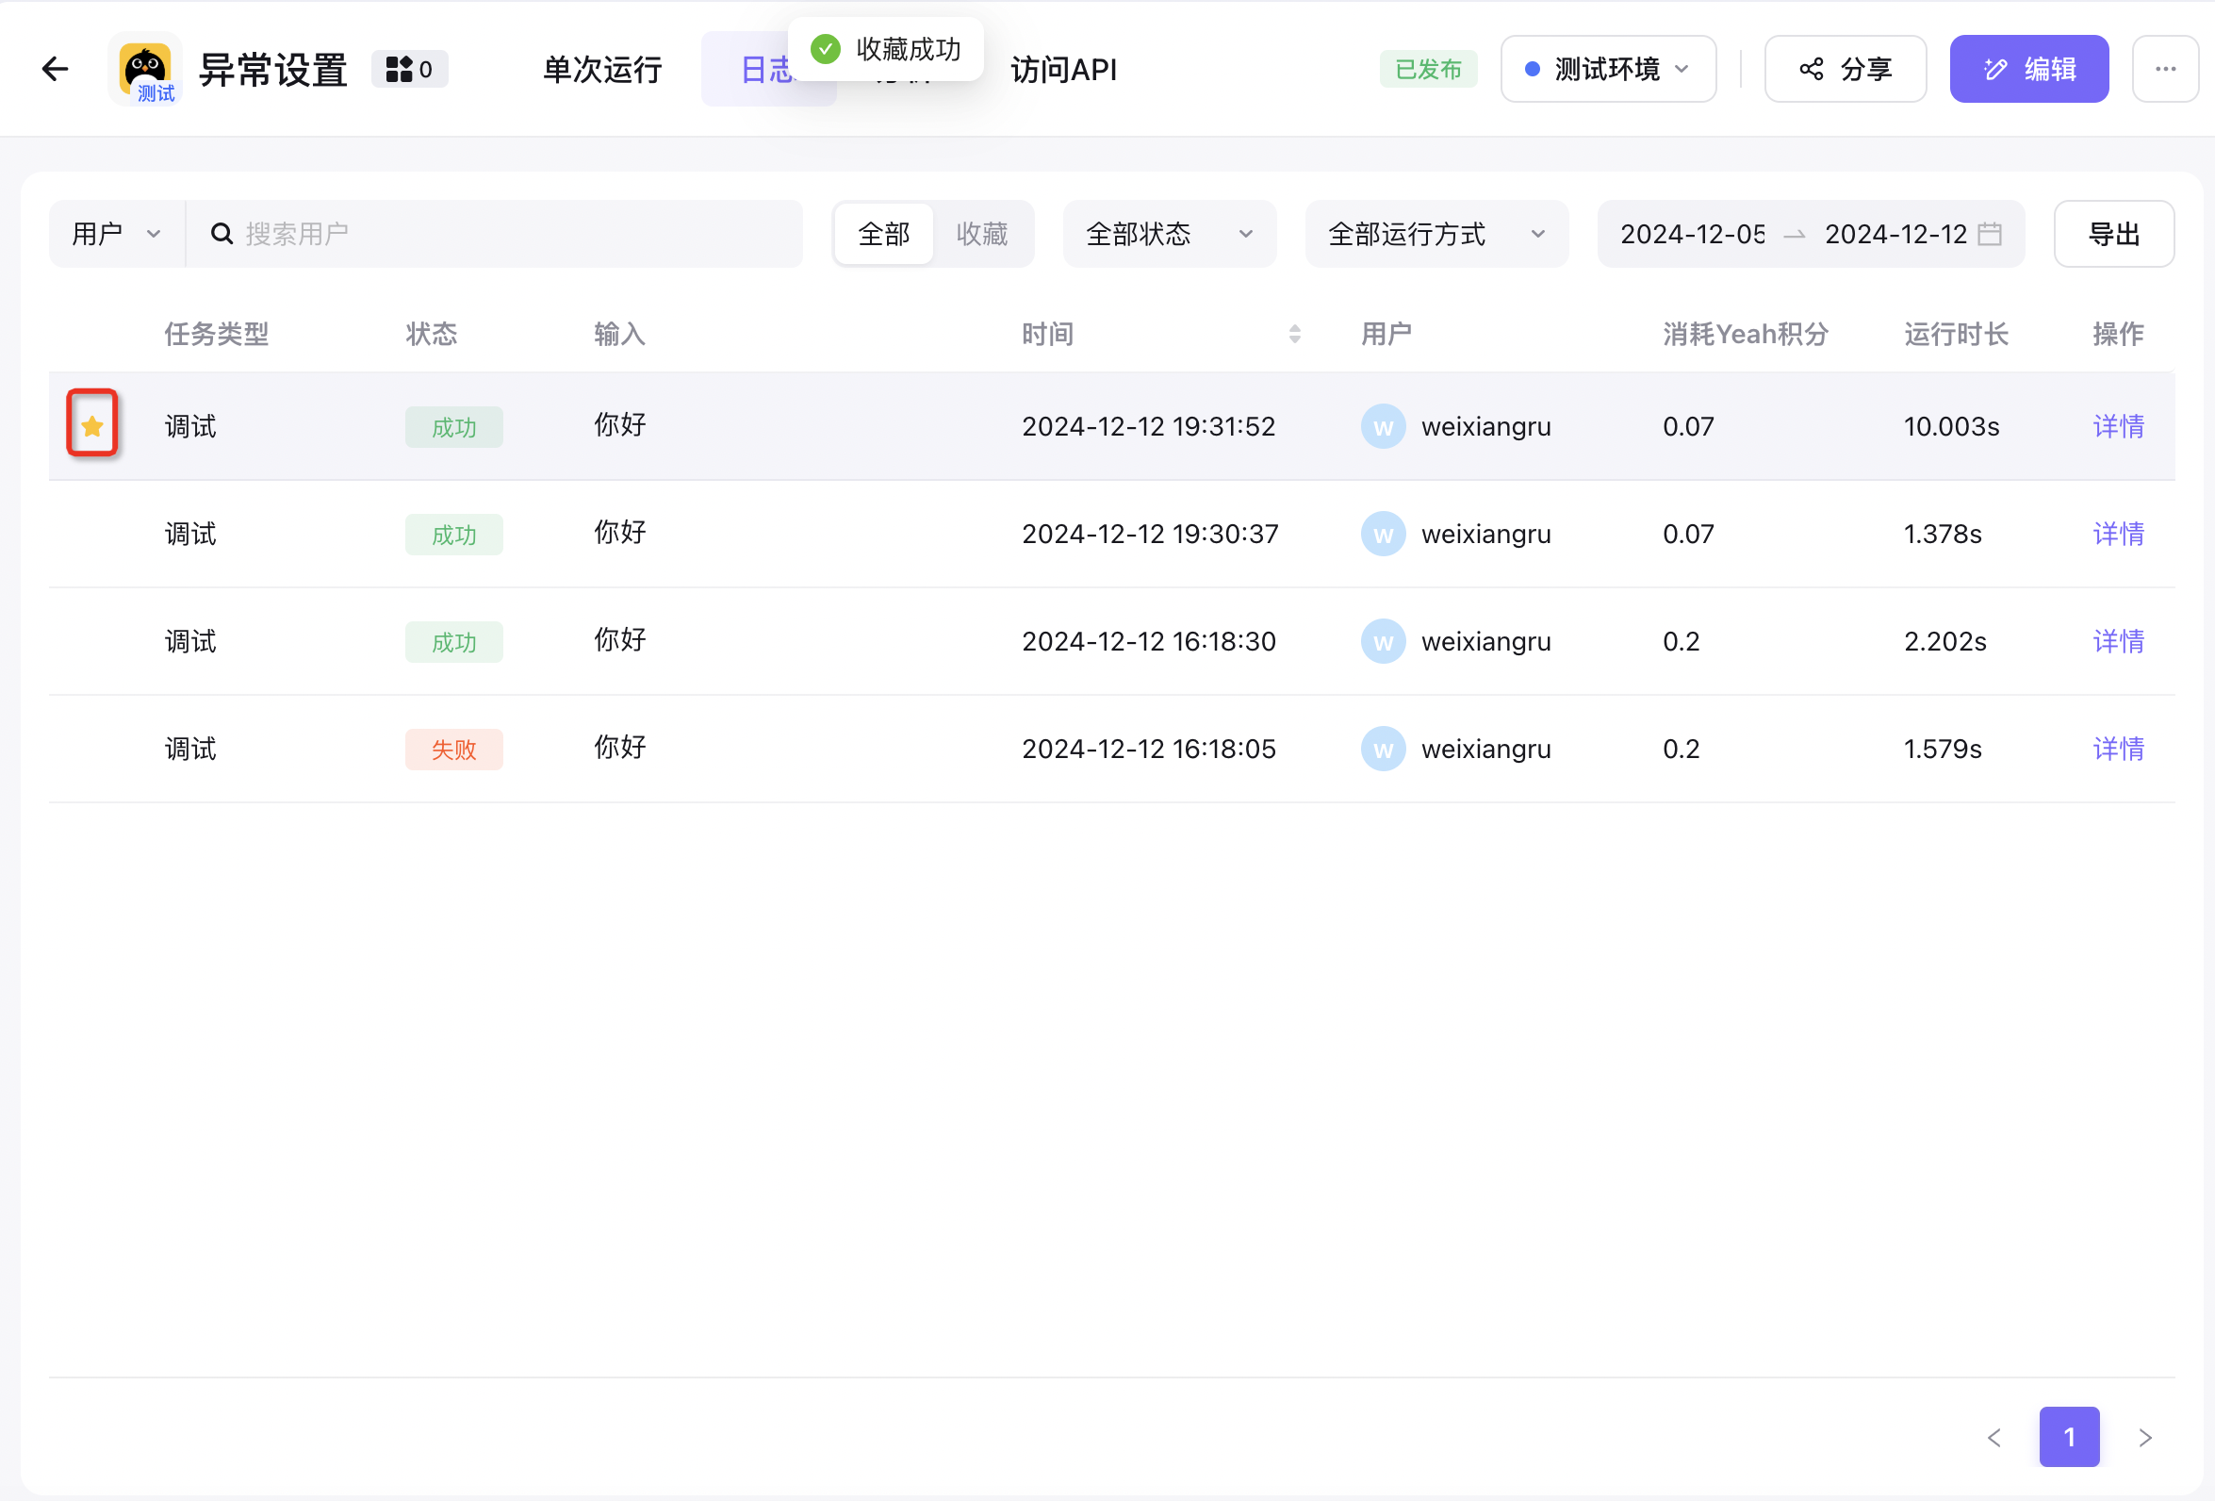Edit the start date 2024-12-05
2215x1501 pixels.
1693,234
